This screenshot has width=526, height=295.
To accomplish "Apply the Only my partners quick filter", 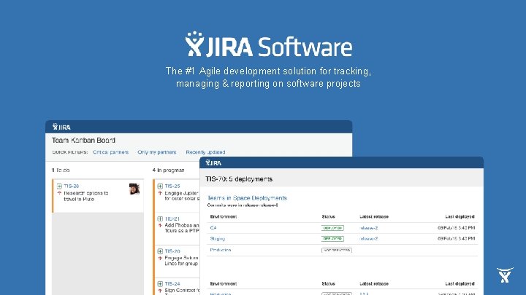I will [x=156, y=152].
